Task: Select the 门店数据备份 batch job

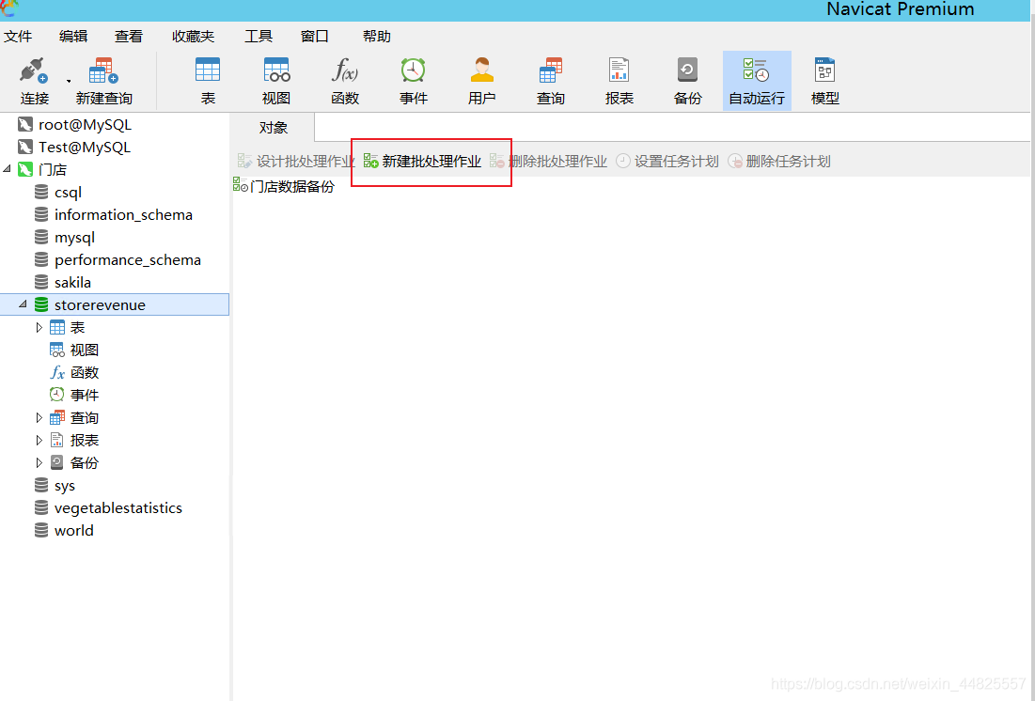Action: (284, 186)
